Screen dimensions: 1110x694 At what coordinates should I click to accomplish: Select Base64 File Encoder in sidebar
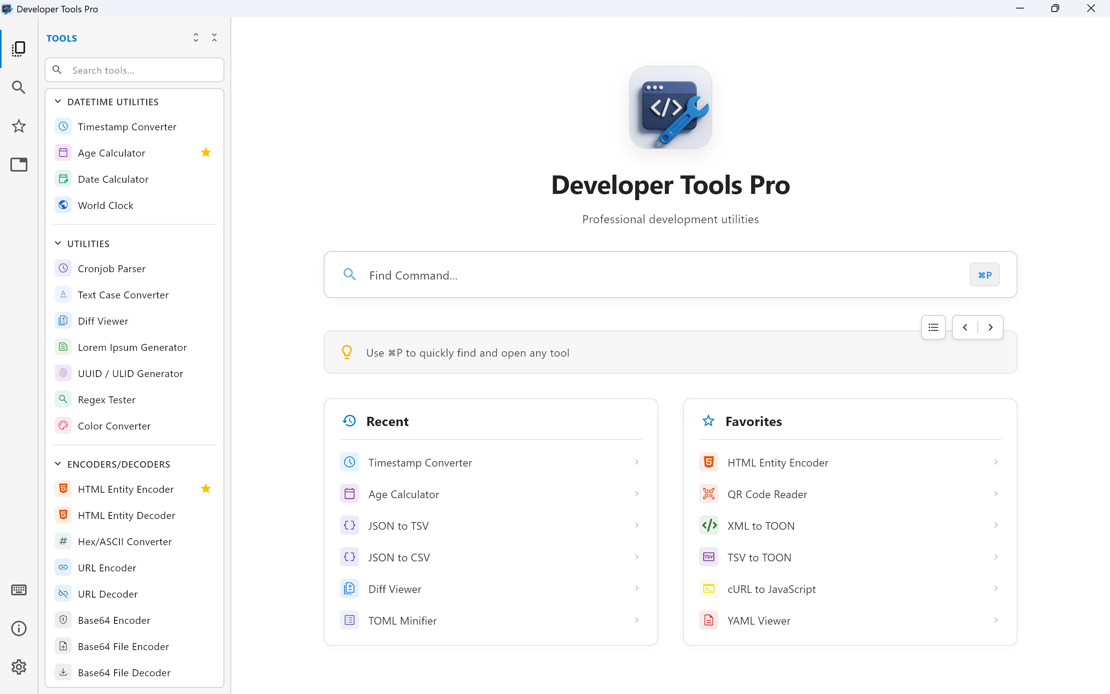[135, 646]
